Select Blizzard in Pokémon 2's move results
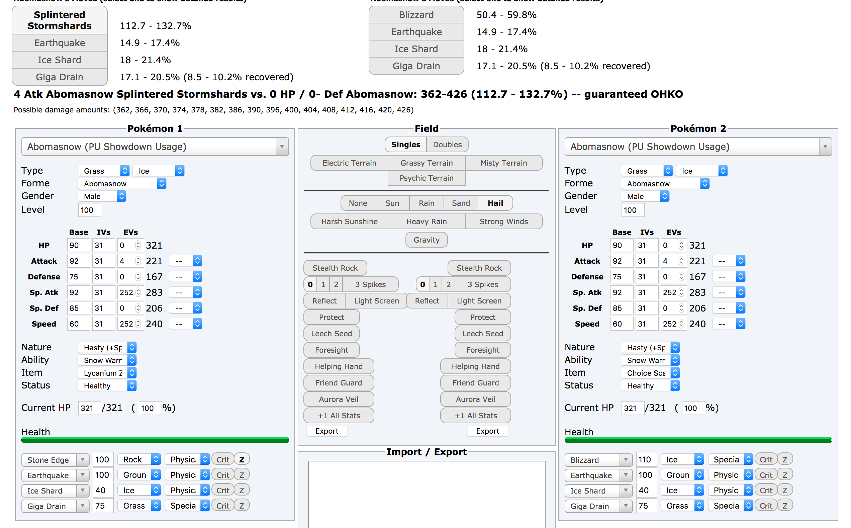This screenshot has width=851, height=528. pos(416,15)
